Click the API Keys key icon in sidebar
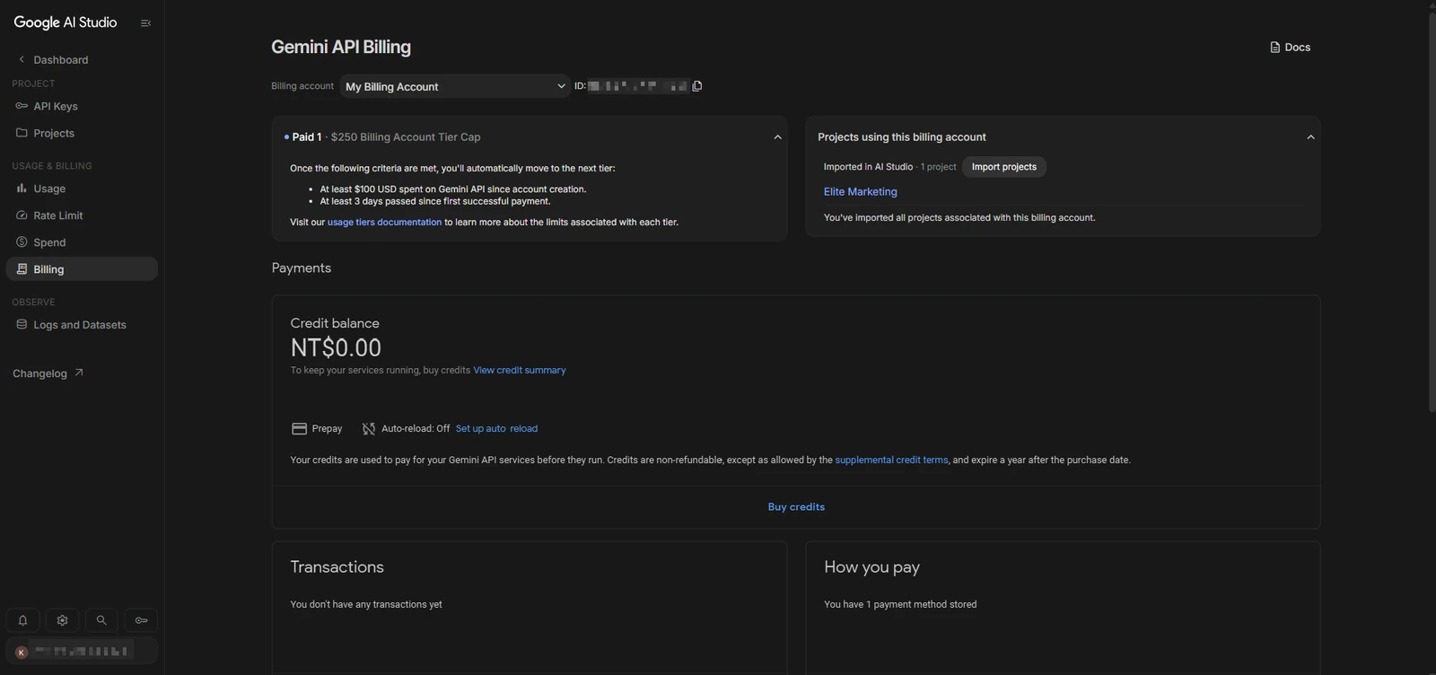The width and height of the screenshot is (1436, 675). [x=22, y=106]
